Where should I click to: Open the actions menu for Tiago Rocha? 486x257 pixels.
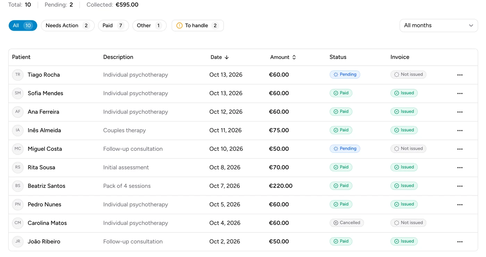460,75
